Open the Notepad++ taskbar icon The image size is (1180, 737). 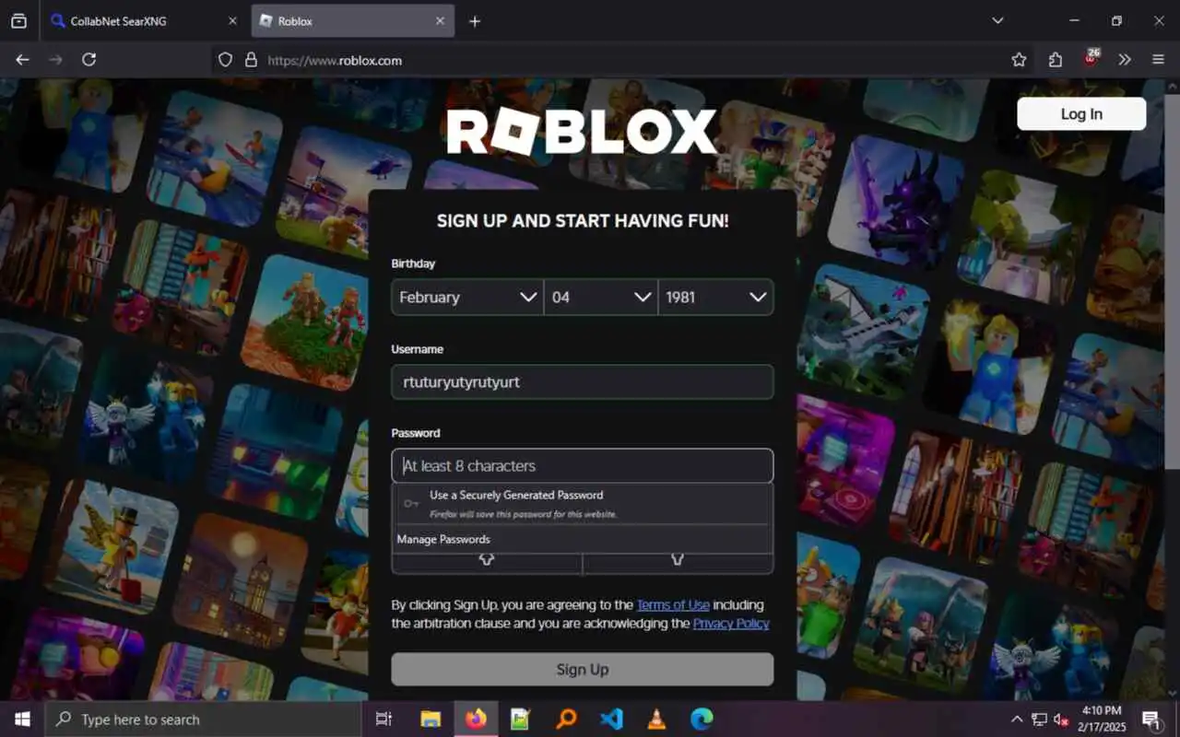[521, 719]
